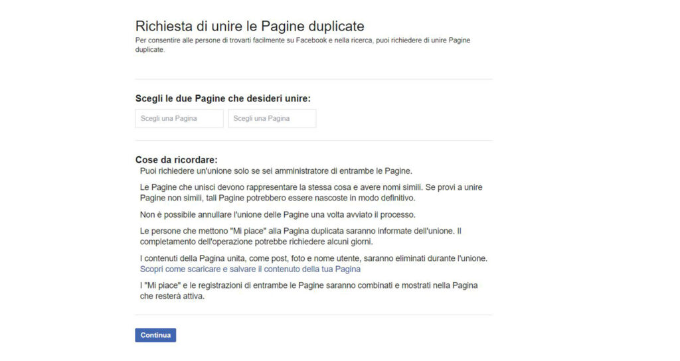Open 'Scopri come scaricare e salvare' link

point(250,269)
